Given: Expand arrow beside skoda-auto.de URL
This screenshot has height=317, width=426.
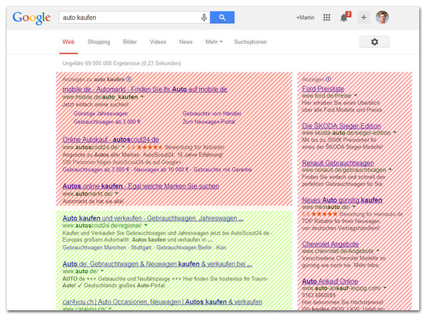Looking at the screenshot, I should [x=395, y=133].
